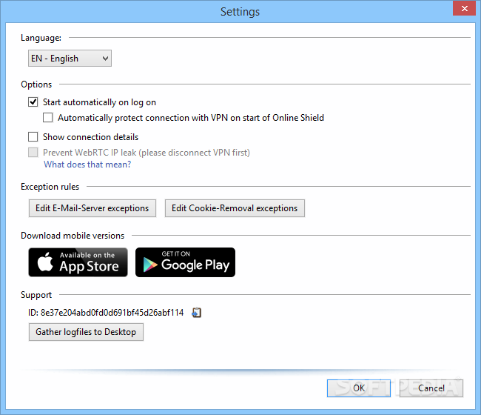
Task: Click the Exception rules section heading
Action: pos(50,187)
